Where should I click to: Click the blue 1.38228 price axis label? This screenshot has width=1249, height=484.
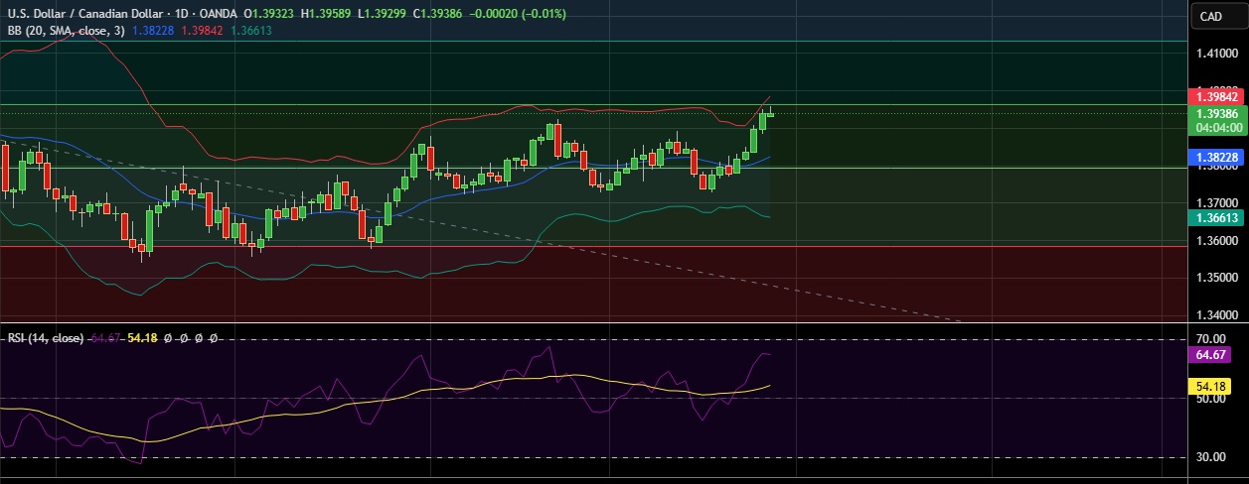[1215, 157]
